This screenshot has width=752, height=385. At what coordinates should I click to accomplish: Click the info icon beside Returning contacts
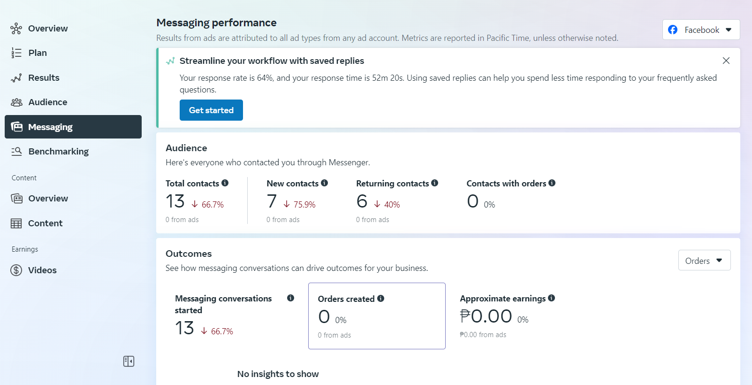[x=435, y=183]
